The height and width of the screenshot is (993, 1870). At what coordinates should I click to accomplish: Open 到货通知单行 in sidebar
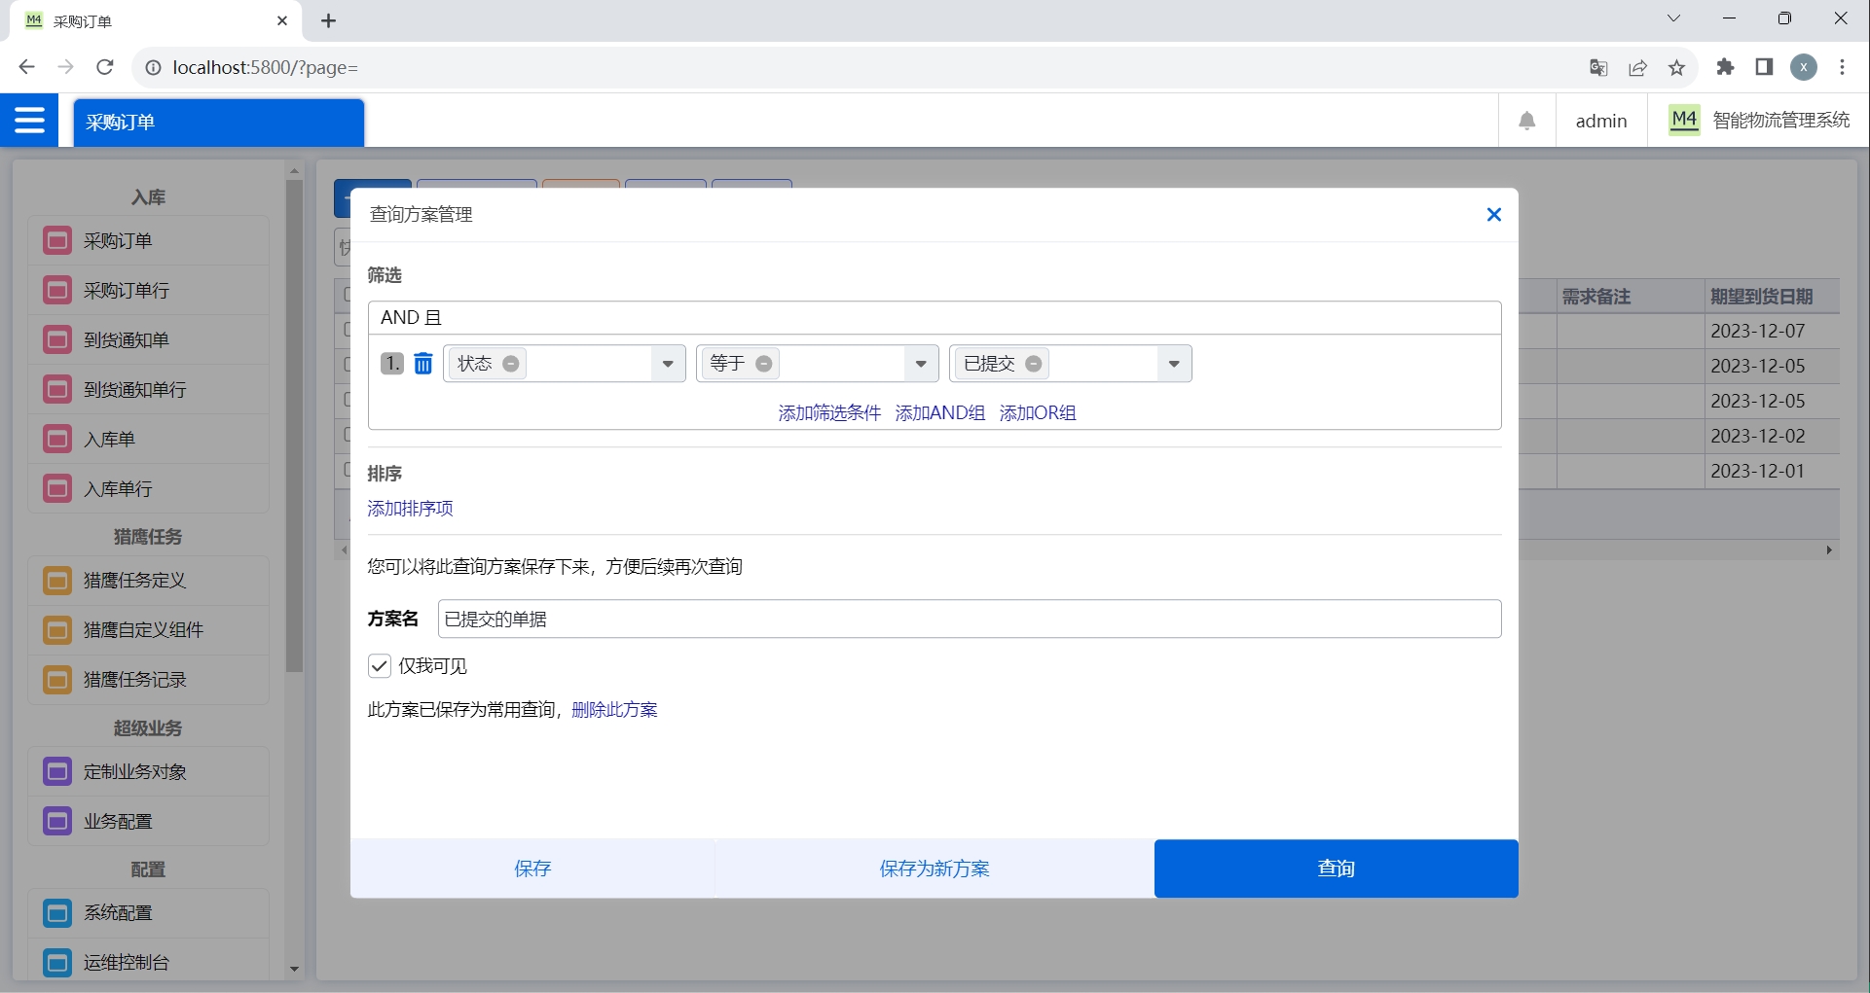click(149, 389)
